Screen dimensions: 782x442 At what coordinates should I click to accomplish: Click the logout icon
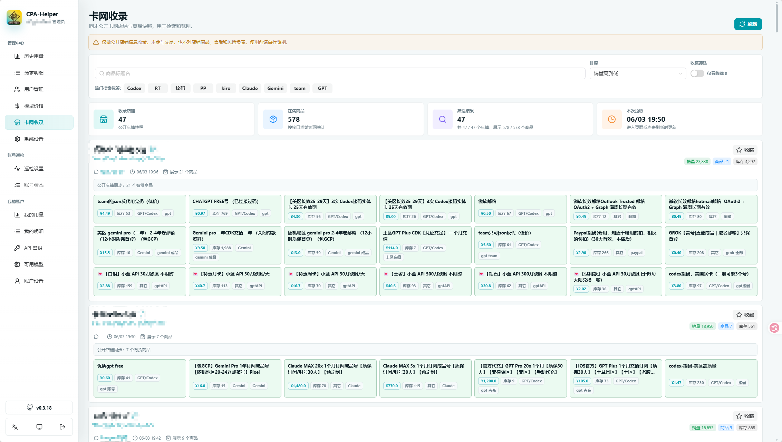click(62, 427)
